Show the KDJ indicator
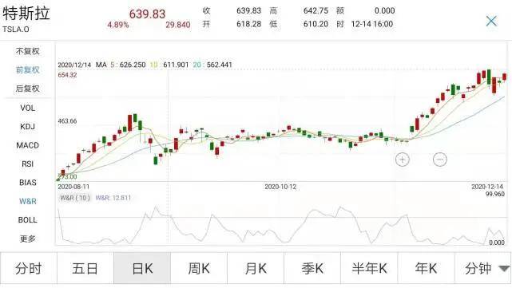Image resolution: width=512 pixels, height=288 pixels. tap(28, 127)
